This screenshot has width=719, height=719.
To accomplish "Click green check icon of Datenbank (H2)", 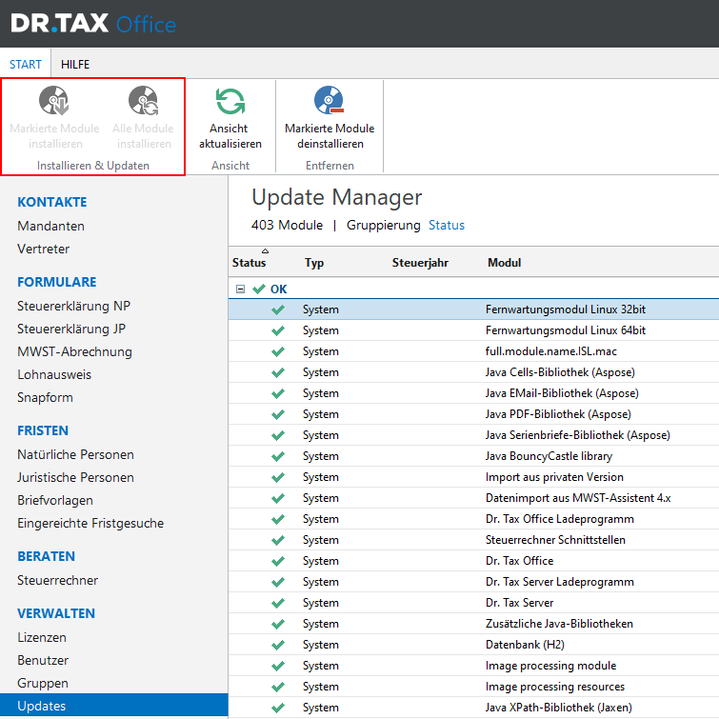I will pyautogui.click(x=278, y=645).
